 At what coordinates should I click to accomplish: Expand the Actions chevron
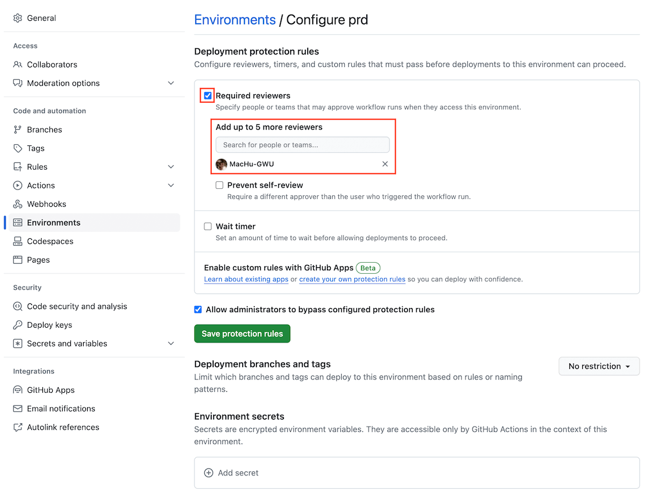coord(171,185)
